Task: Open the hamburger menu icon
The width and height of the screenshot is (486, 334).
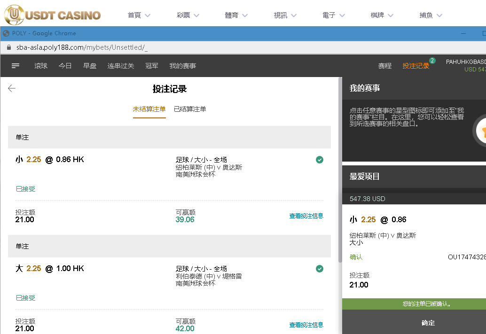Action: click(16, 66)
